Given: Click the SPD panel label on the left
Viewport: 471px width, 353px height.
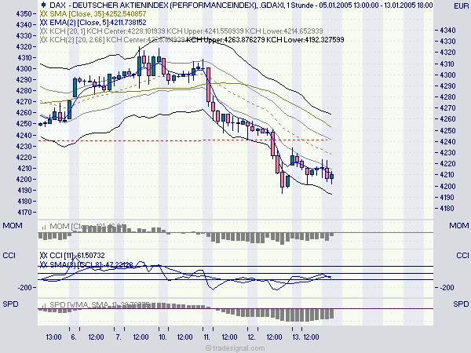Looking at the screenshot, I should pos(10,304).
